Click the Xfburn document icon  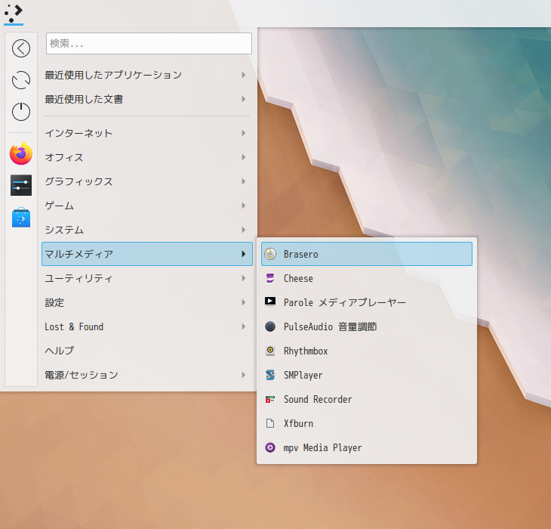click(270, 423)
